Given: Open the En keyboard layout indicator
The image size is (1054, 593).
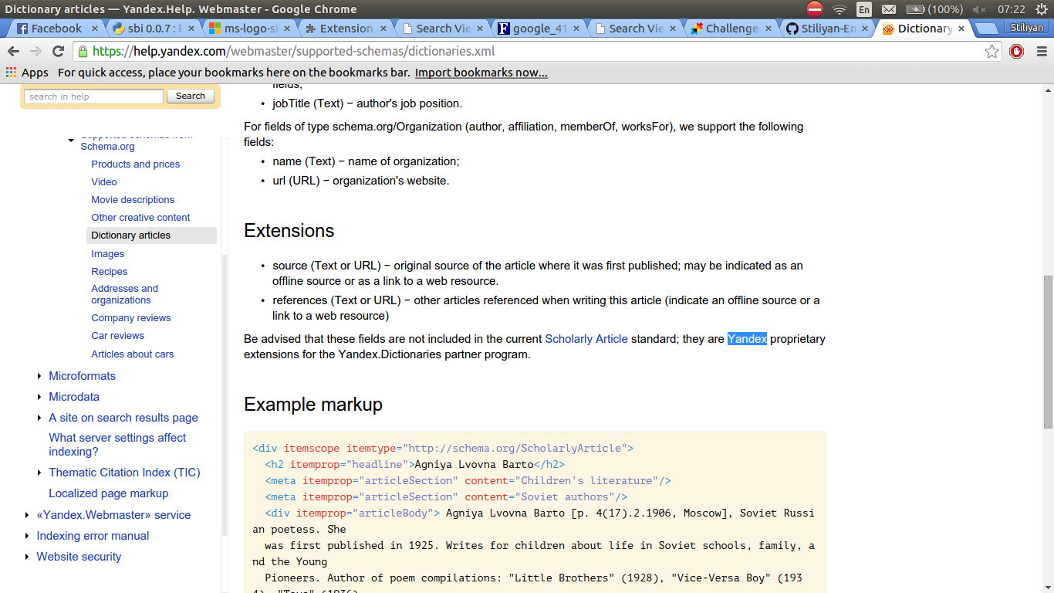Looking at the screenshot, I should coord(864,9).
